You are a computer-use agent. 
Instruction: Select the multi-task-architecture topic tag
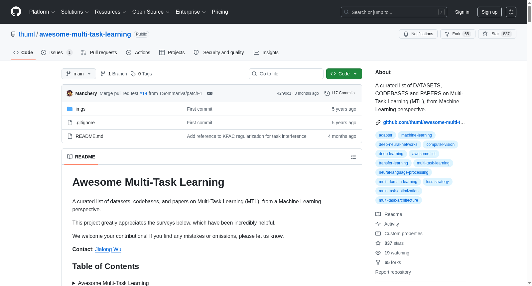pyautogui.click(x=398, y=200)
